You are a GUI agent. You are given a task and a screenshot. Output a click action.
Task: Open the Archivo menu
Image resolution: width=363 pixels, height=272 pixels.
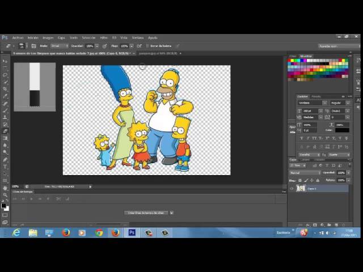click(18, 38)
